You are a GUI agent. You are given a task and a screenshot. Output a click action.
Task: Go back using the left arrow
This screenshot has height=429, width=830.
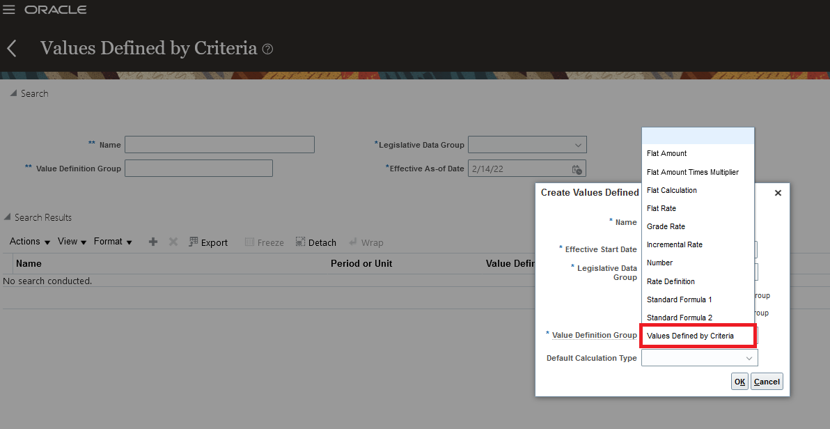pos(11,48)
